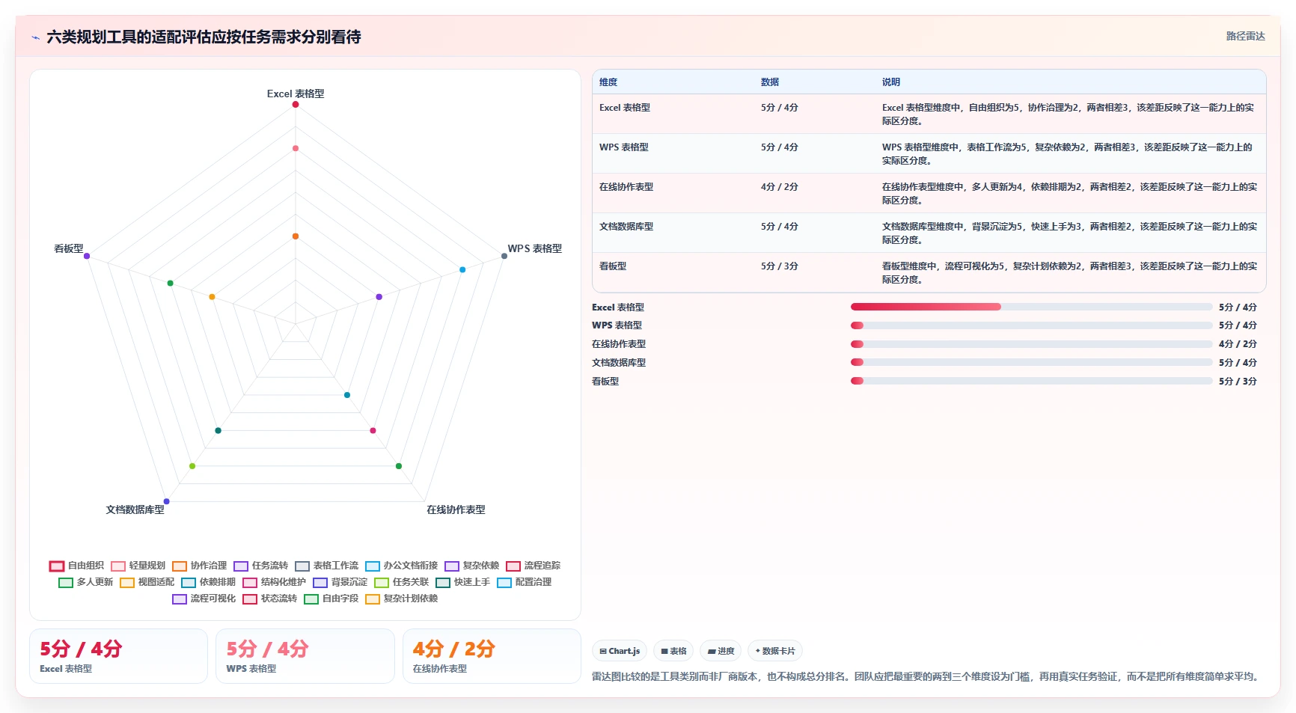Click the orange data point on the Excel 表格型 axis

(296, 236)
